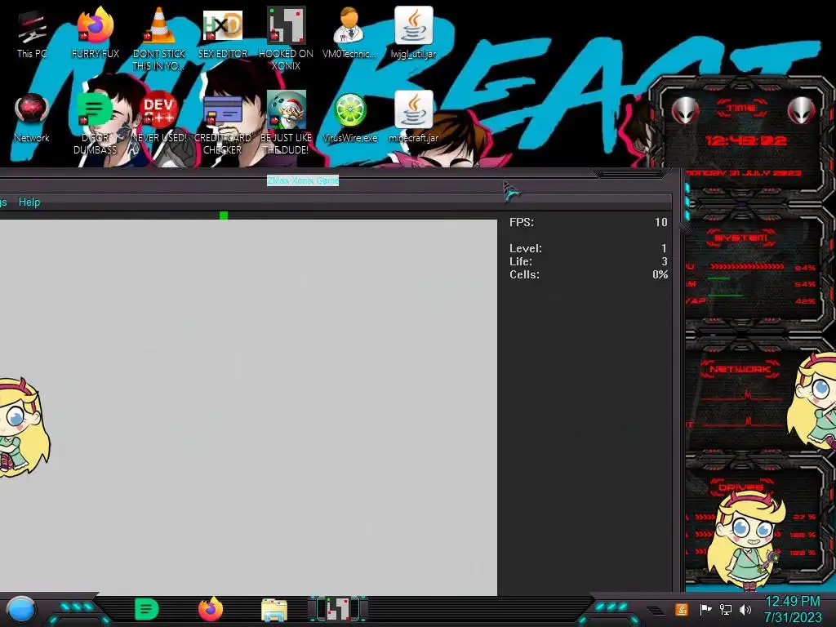Open the volume speaker tray icon

tap(745, 609)
